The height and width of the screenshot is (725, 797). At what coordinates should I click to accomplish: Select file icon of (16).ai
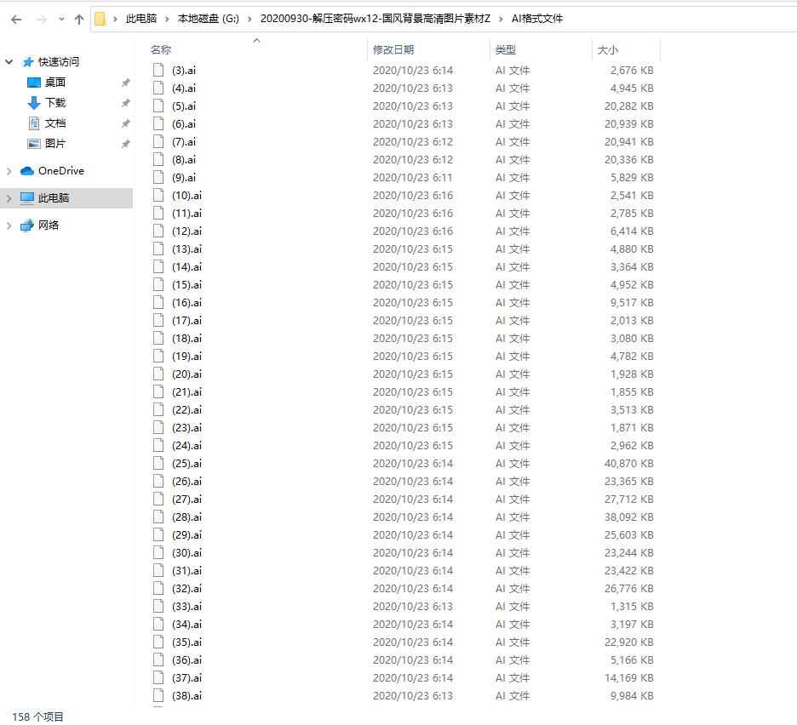pos(158,302)
